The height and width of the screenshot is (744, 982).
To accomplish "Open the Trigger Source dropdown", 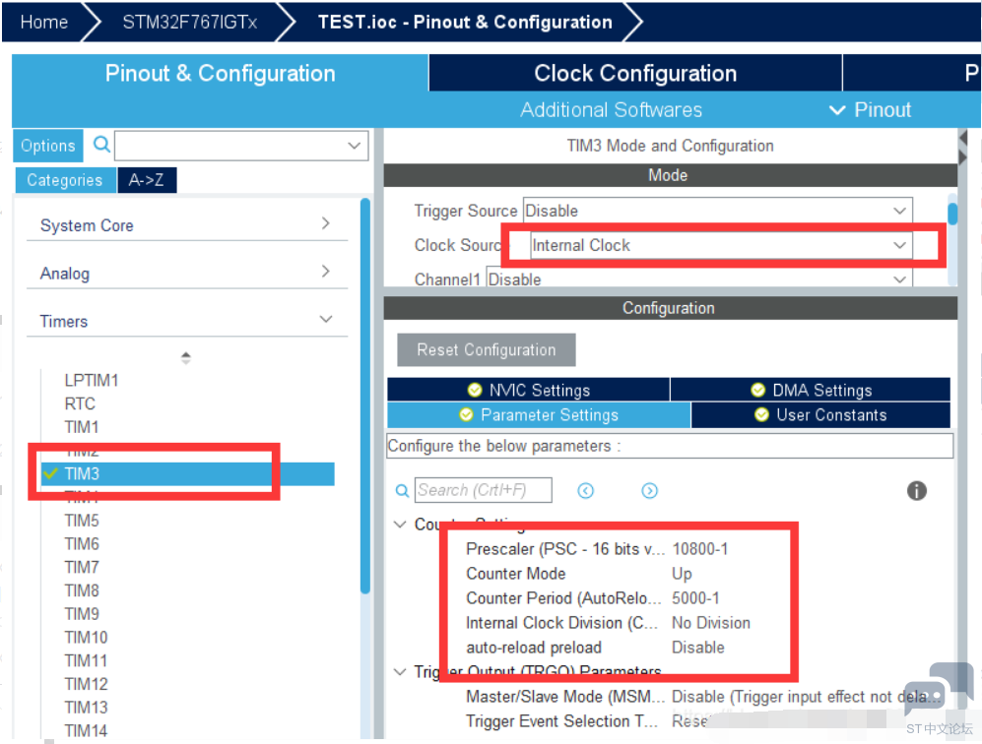I will tap(717, 211).
